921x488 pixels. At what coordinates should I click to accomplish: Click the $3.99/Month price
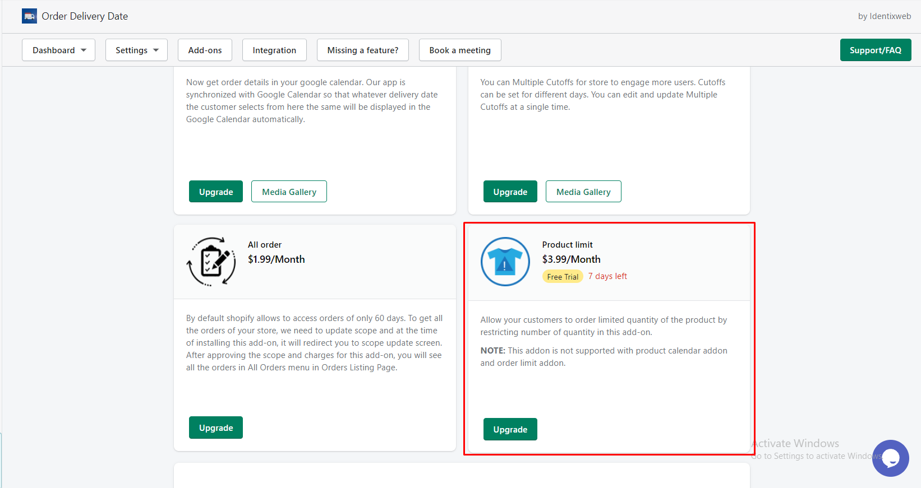point(571,259)
